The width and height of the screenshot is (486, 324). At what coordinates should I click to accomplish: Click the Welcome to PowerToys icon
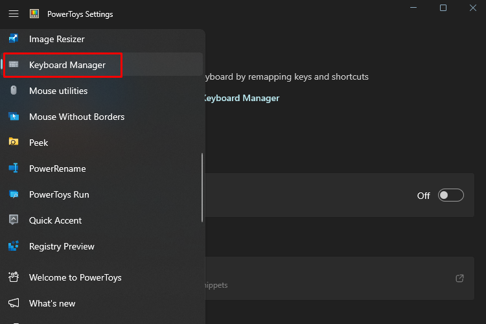click(14, 277)
